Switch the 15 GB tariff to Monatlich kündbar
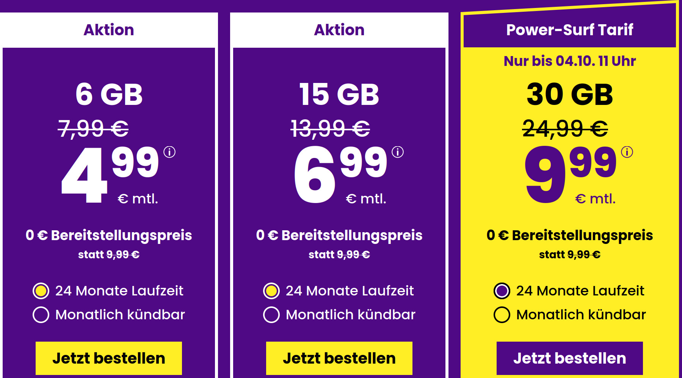Image resolution: width=682 pixels, height=378 pixels. tap(271, 314)
